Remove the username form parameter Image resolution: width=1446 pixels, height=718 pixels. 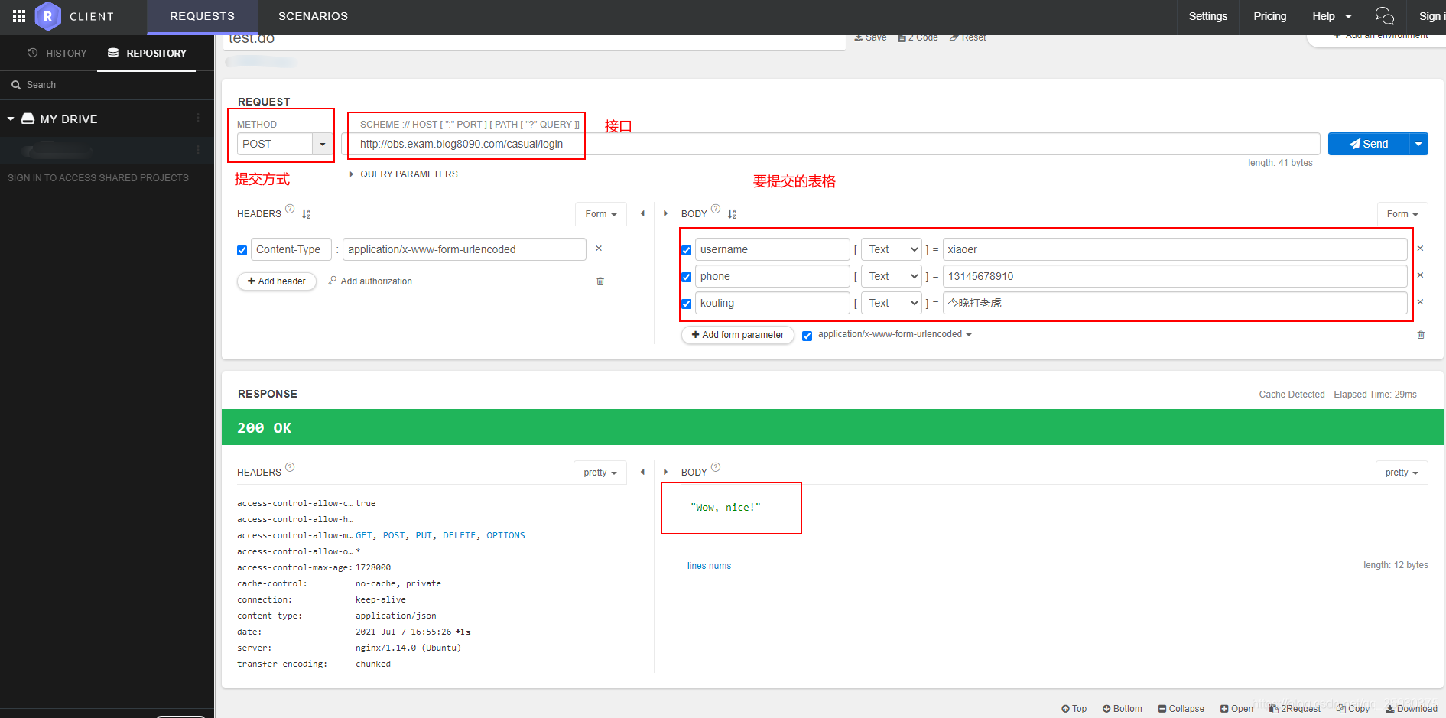pyautogui.click(x=1420, y=249)
